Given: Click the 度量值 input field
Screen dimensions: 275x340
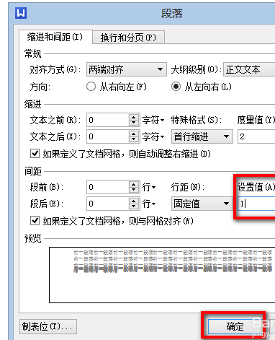Looking at the screenshot, I should pos(256,136).
